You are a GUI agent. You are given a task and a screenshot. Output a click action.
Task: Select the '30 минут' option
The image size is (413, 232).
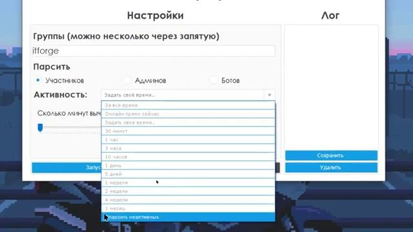(188, 131)
